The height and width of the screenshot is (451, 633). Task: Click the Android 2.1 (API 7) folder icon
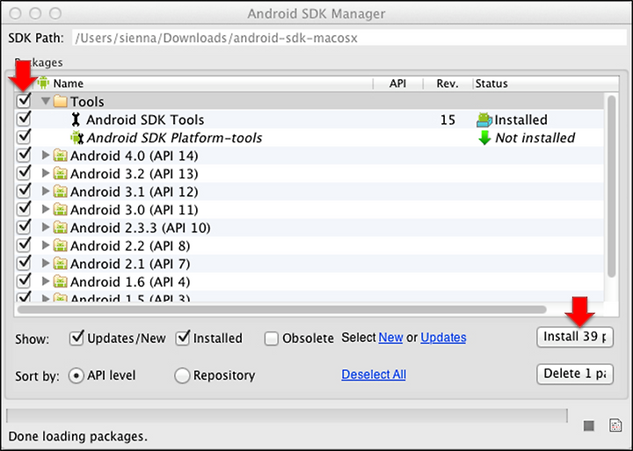[60, 264]
